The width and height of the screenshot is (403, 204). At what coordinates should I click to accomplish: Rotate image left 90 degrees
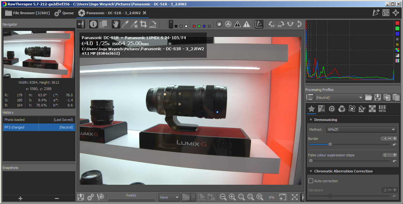coord(272,24)
